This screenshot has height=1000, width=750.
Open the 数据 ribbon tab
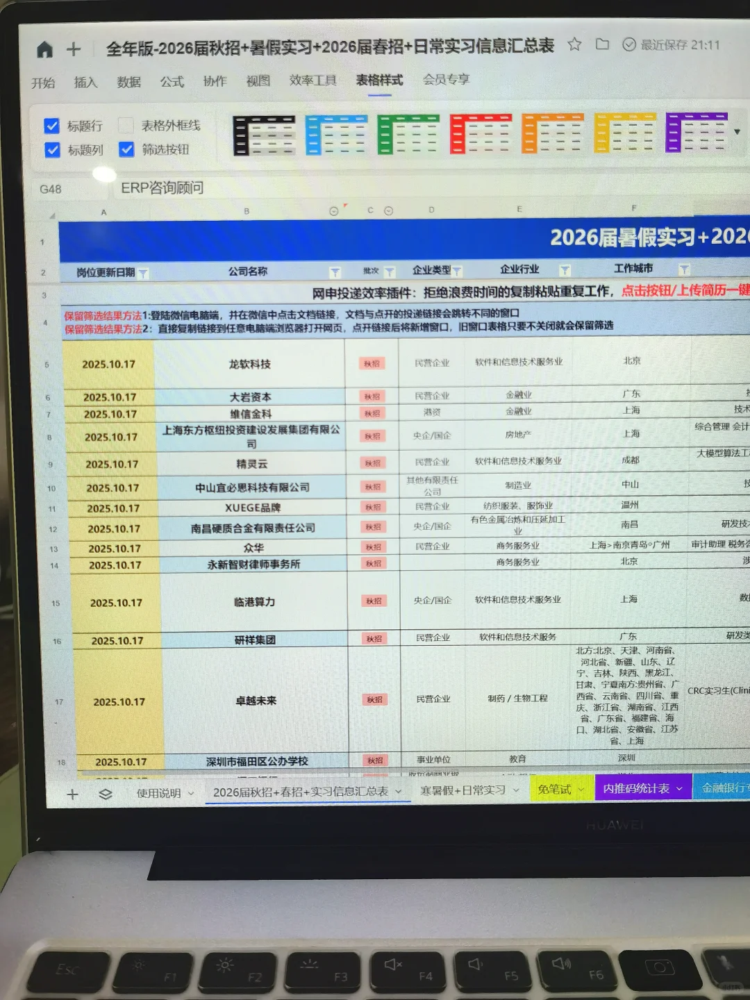tap(128, 82)
